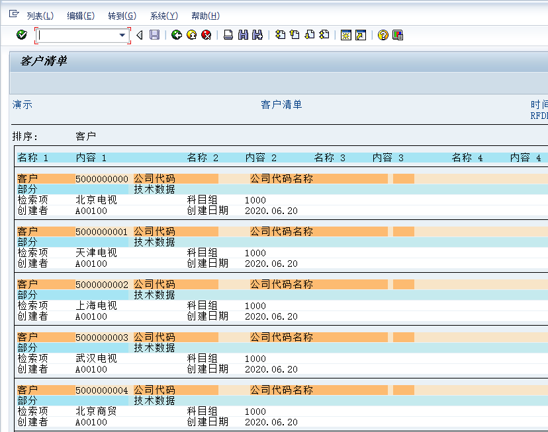This screenshot has width=548, height=432.
Task: Open the 转到(G) menu
Action: click(x=122, y=16)
